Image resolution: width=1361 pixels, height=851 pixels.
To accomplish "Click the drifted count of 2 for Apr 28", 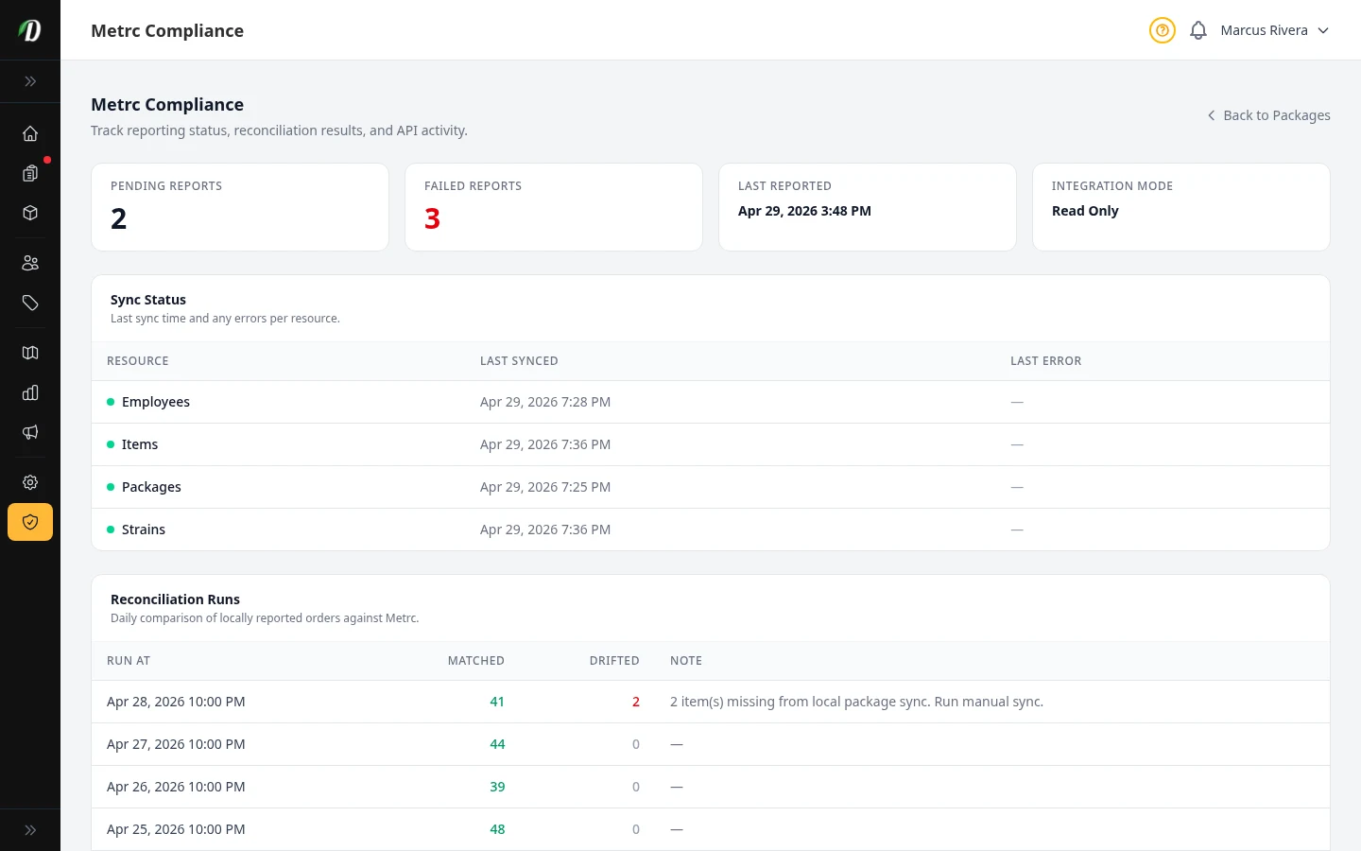I will (x=635, y=702).
